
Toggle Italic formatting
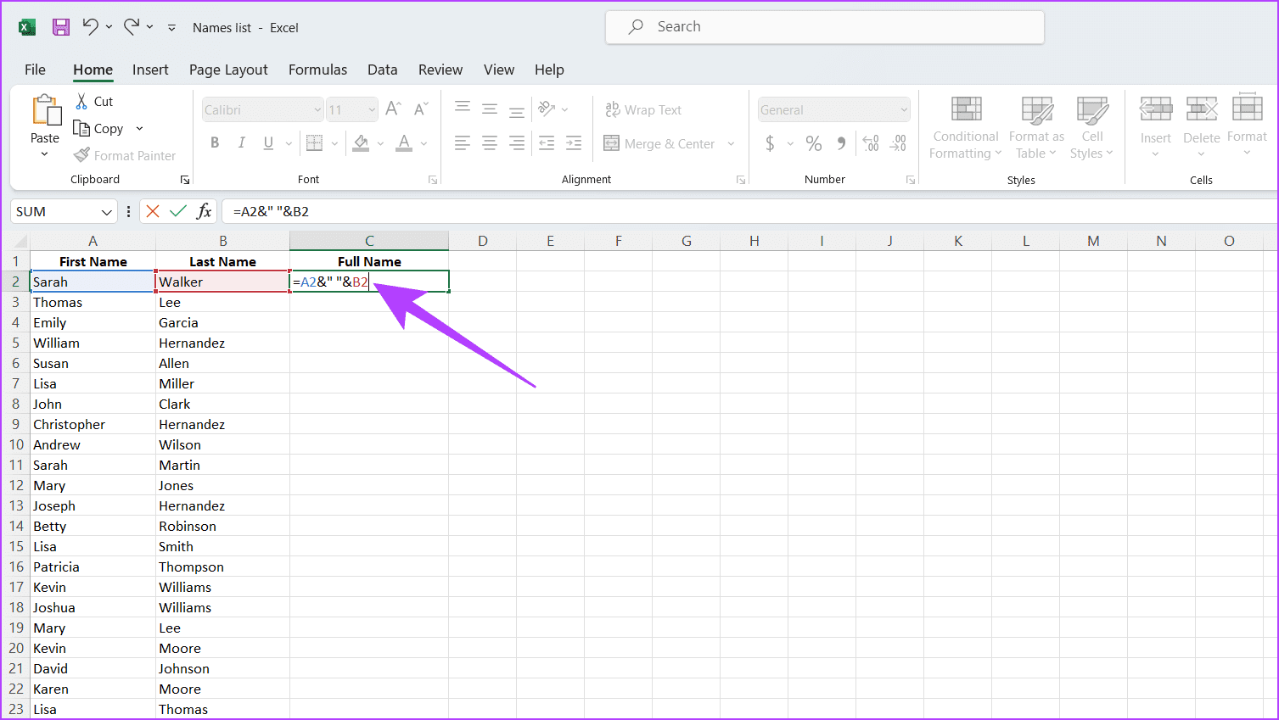tap(242, 142)
